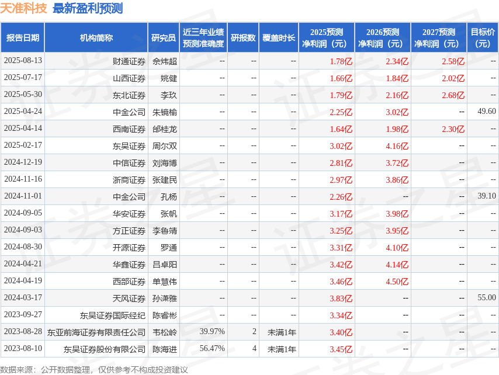Select 3.83亿 in 天风证券 row
The width and height of the screenshot is (499, 375).
[x=341, y=298]
